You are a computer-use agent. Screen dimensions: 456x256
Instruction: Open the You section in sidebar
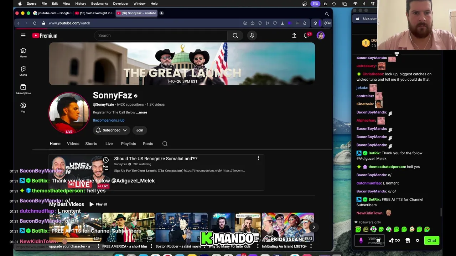coord(23,108)
